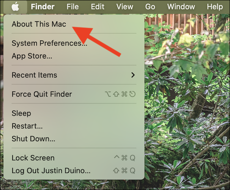
Task: Open the File menu
Action: click(x=72, y=6)
